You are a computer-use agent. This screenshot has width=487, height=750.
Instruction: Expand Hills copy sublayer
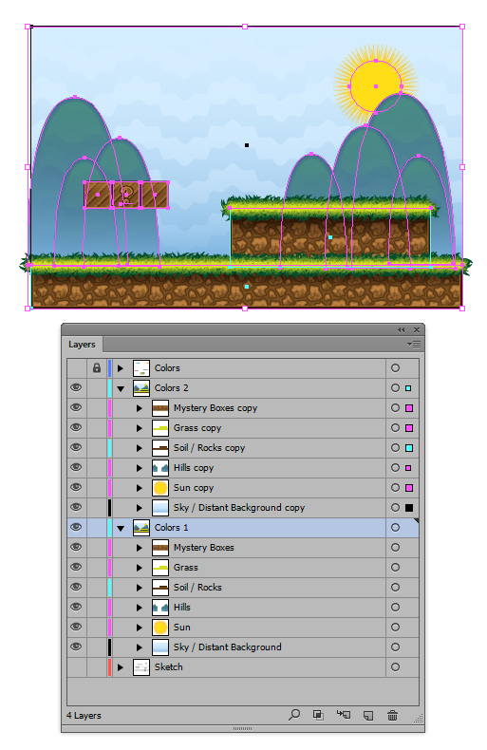(x=140, y=468)
